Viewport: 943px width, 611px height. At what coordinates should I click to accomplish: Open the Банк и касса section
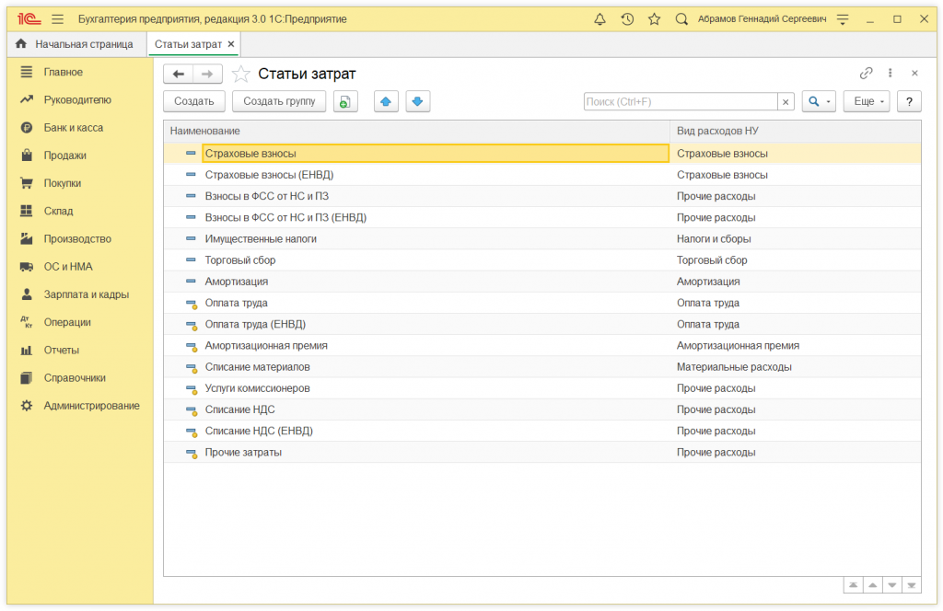tap(74, 128)
